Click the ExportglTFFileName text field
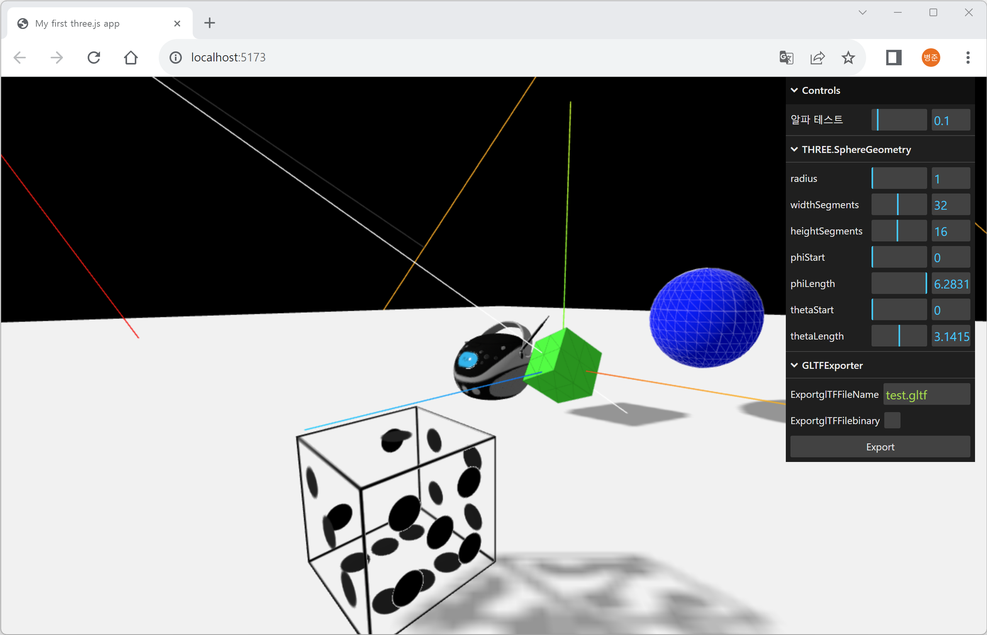 pos(926,395)
